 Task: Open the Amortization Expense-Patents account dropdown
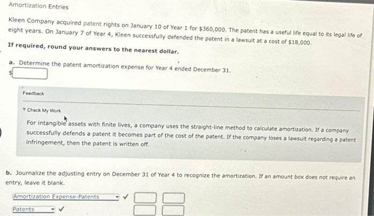[x=66, y=197]
